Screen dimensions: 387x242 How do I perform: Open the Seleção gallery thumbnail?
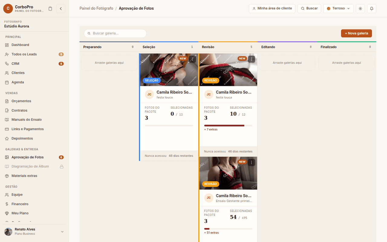pos(169,70)
